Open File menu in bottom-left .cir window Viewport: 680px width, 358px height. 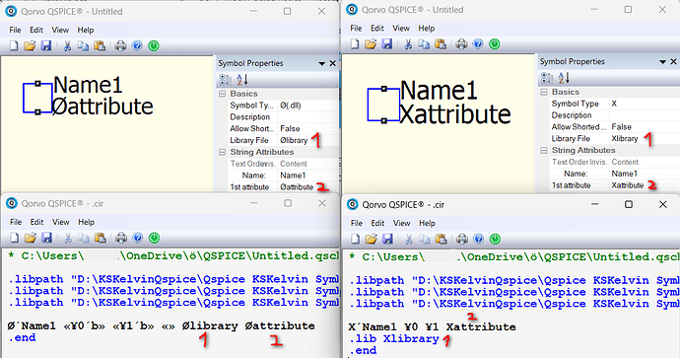click(x=16, y=222)
